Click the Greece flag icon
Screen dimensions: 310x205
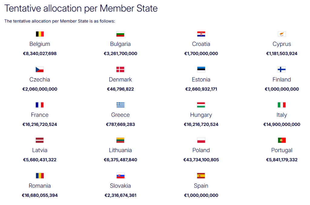(x=120, y=105)
